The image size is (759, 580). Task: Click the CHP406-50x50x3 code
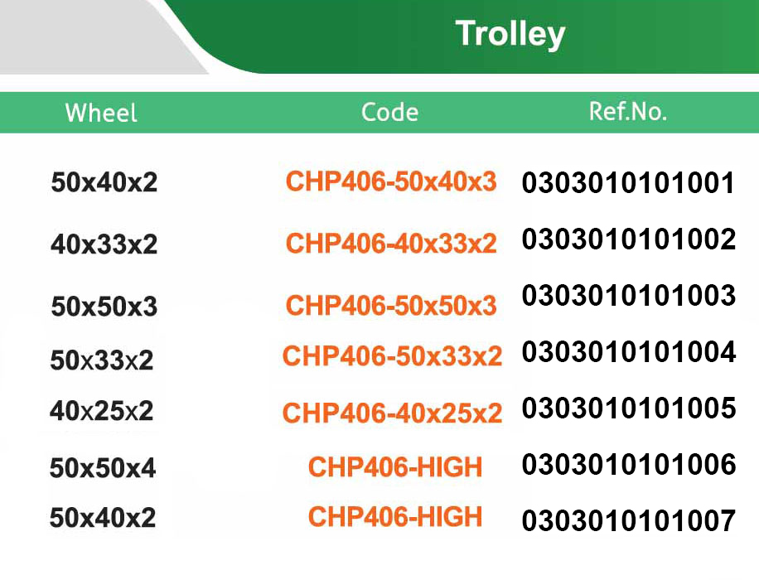click(391, 306)
